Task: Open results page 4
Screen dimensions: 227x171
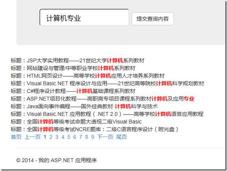Action: (x=63, y=137)
